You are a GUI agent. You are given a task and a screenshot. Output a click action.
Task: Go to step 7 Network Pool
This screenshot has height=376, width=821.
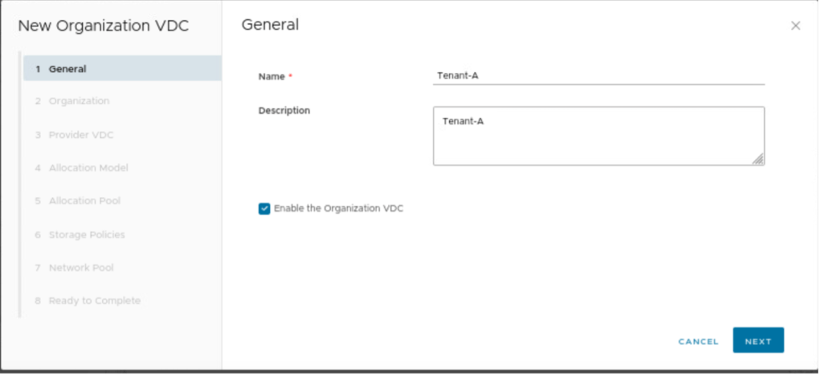(x=80, y=267)
